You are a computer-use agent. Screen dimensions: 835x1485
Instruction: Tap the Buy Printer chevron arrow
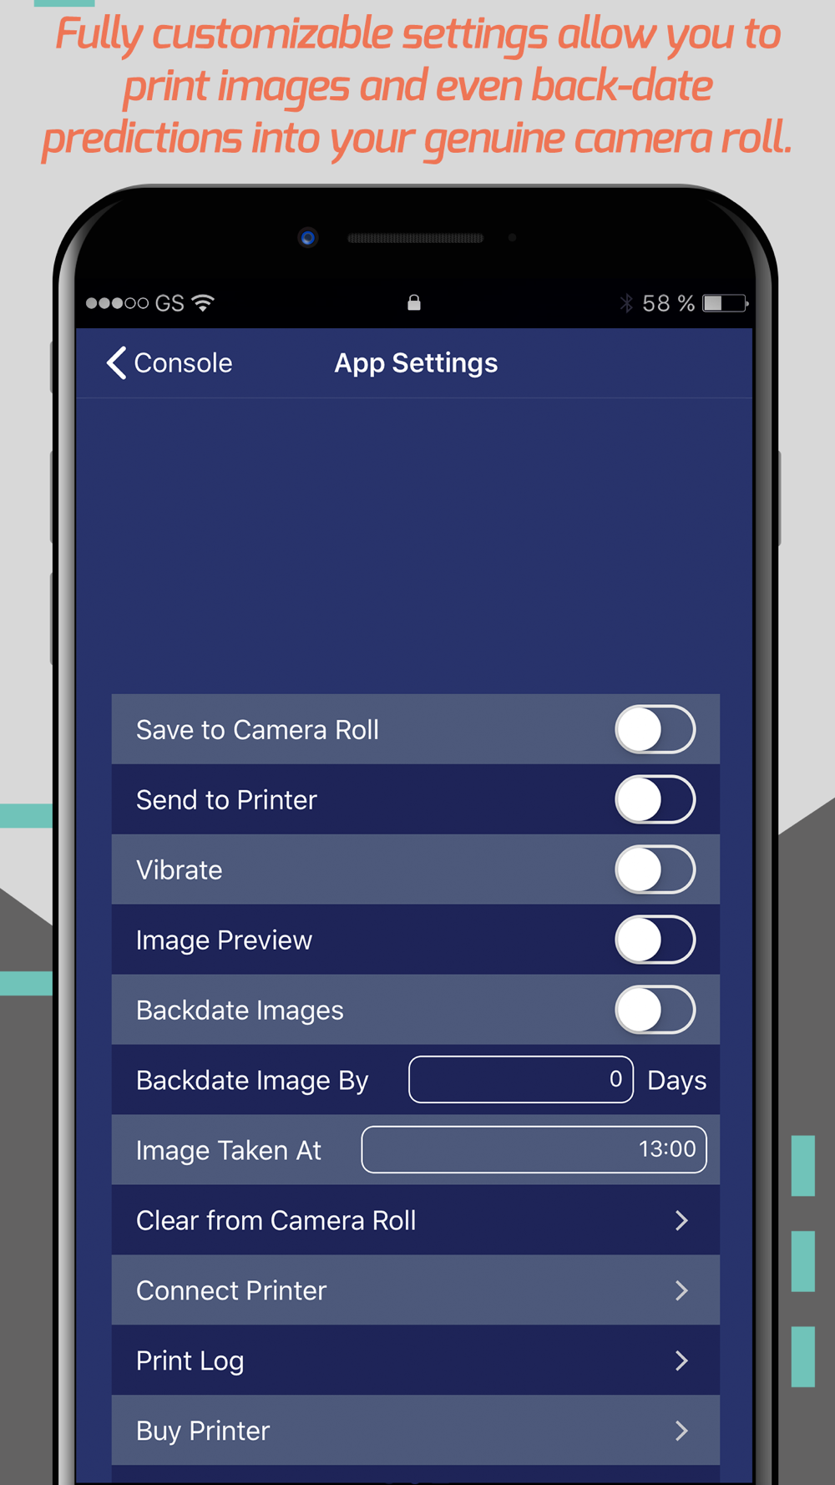click(x=681, y=1431)
